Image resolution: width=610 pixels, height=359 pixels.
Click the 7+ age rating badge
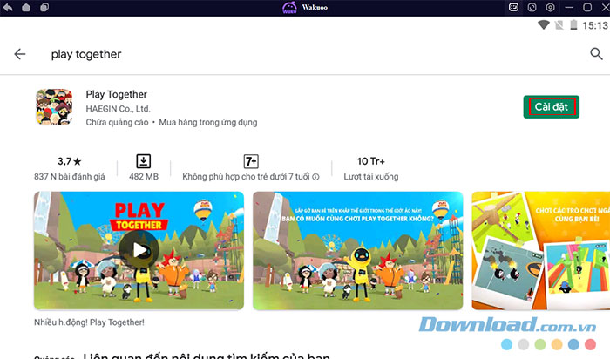pyautogui.click(x=250, y=161)
